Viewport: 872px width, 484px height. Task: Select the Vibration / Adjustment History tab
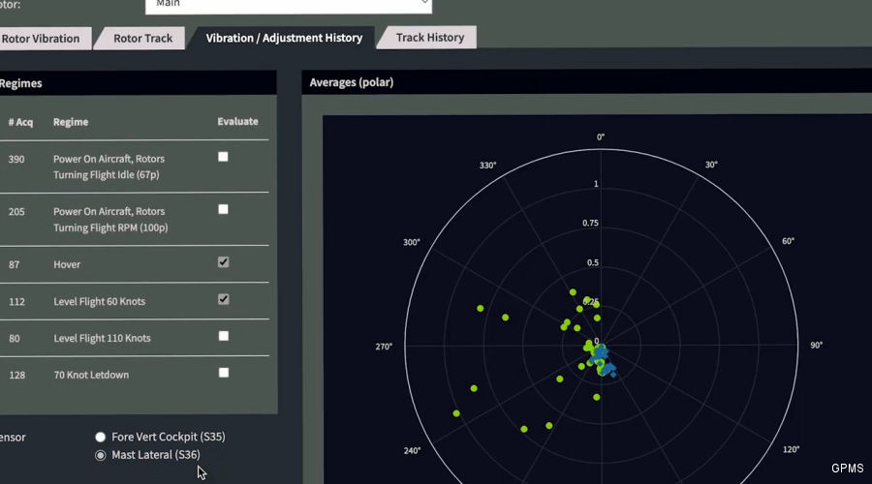click(x=284, y=39)
